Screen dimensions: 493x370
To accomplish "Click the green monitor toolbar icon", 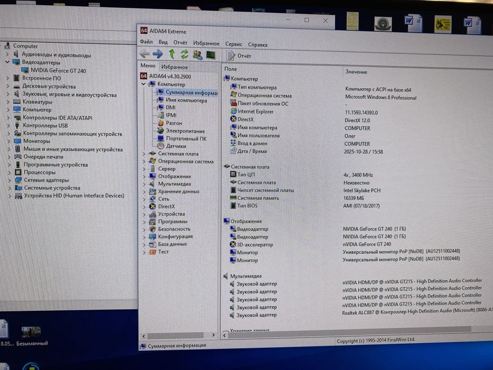I will point(211,55).
